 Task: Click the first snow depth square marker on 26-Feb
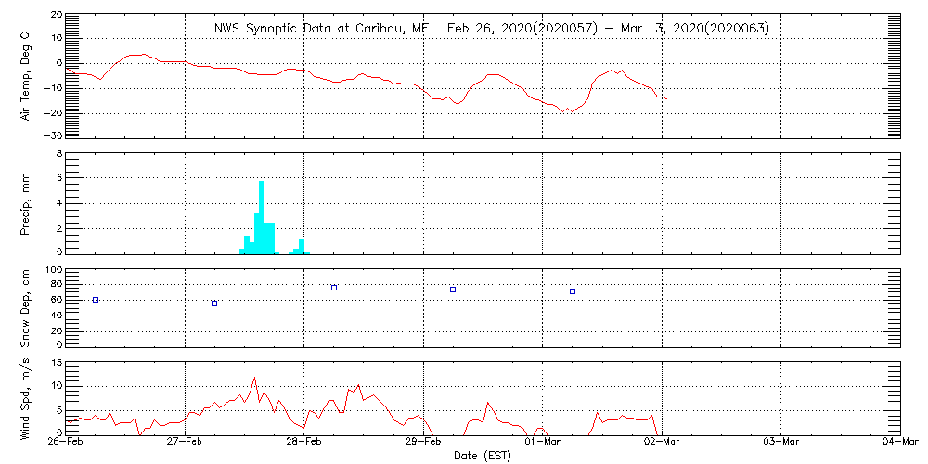[96, 300]
